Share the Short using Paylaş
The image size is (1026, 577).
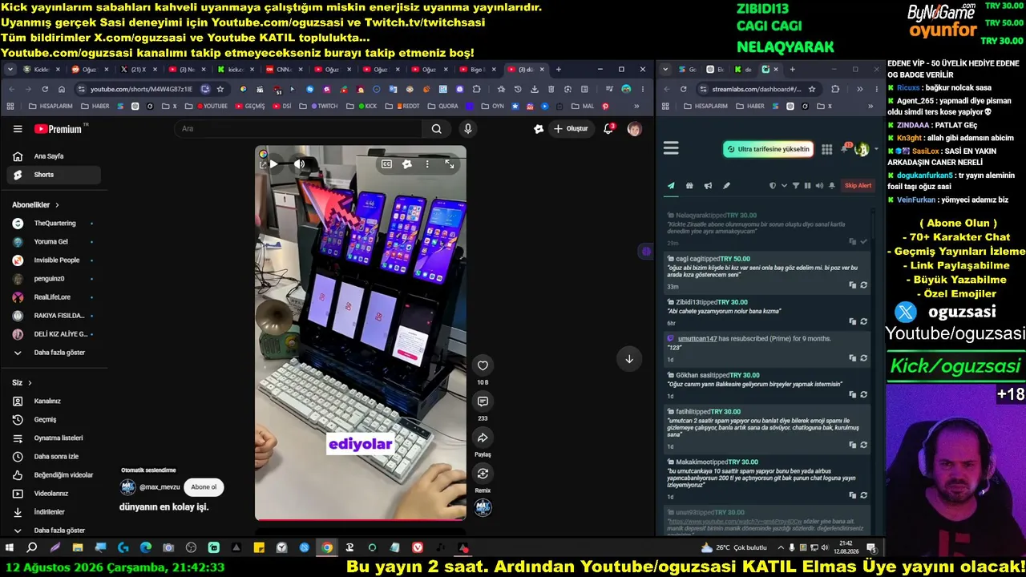pos(483,438)
